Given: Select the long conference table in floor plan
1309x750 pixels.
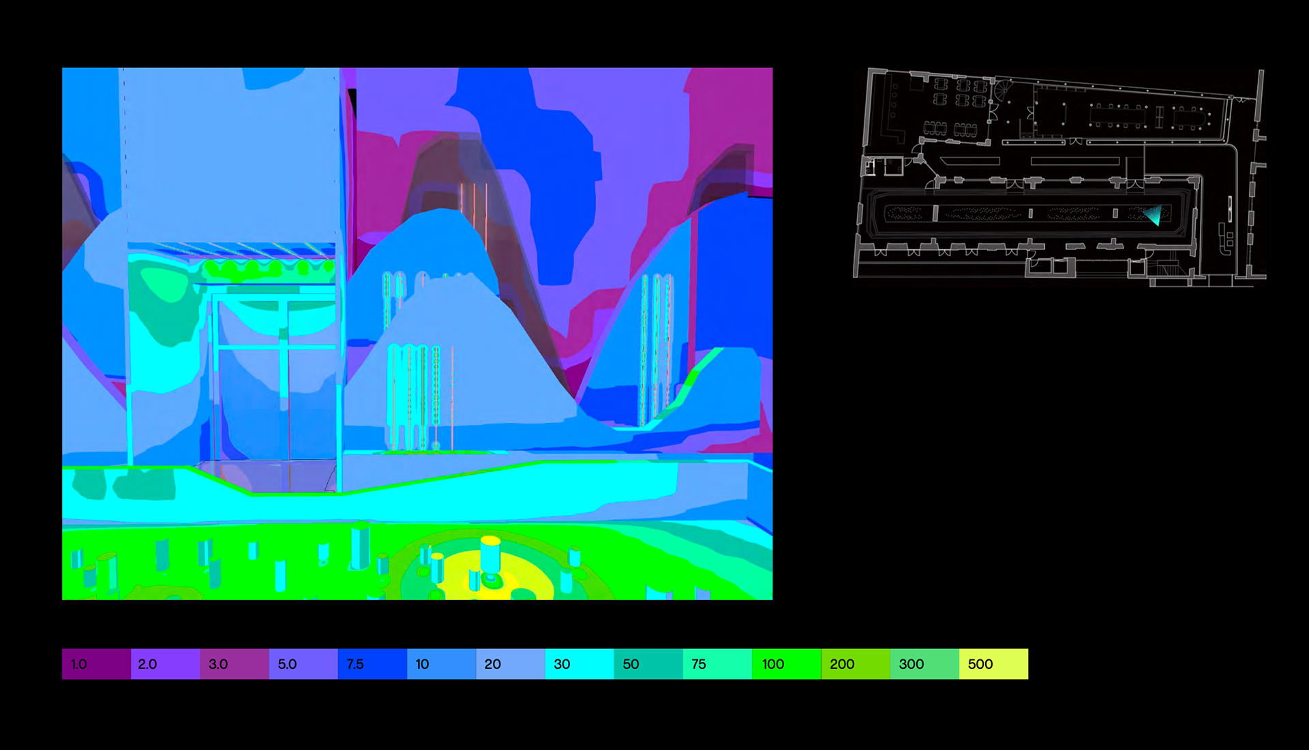Looking at the screenshot, I should pos(1117,116).
